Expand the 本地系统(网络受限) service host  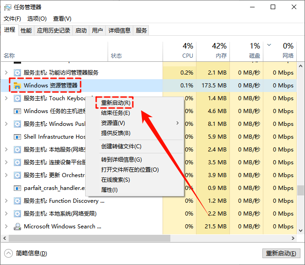pyautogui.click(x=6, y=213)
